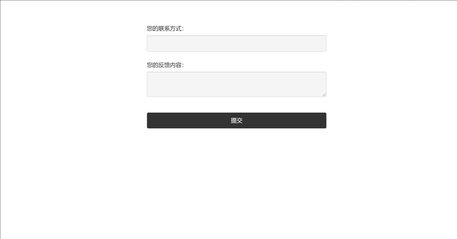This screenshot has height=239, width=457.
Task: Select the diagonal resize corner of the feedback box
Action: click(x=324, y=95)
